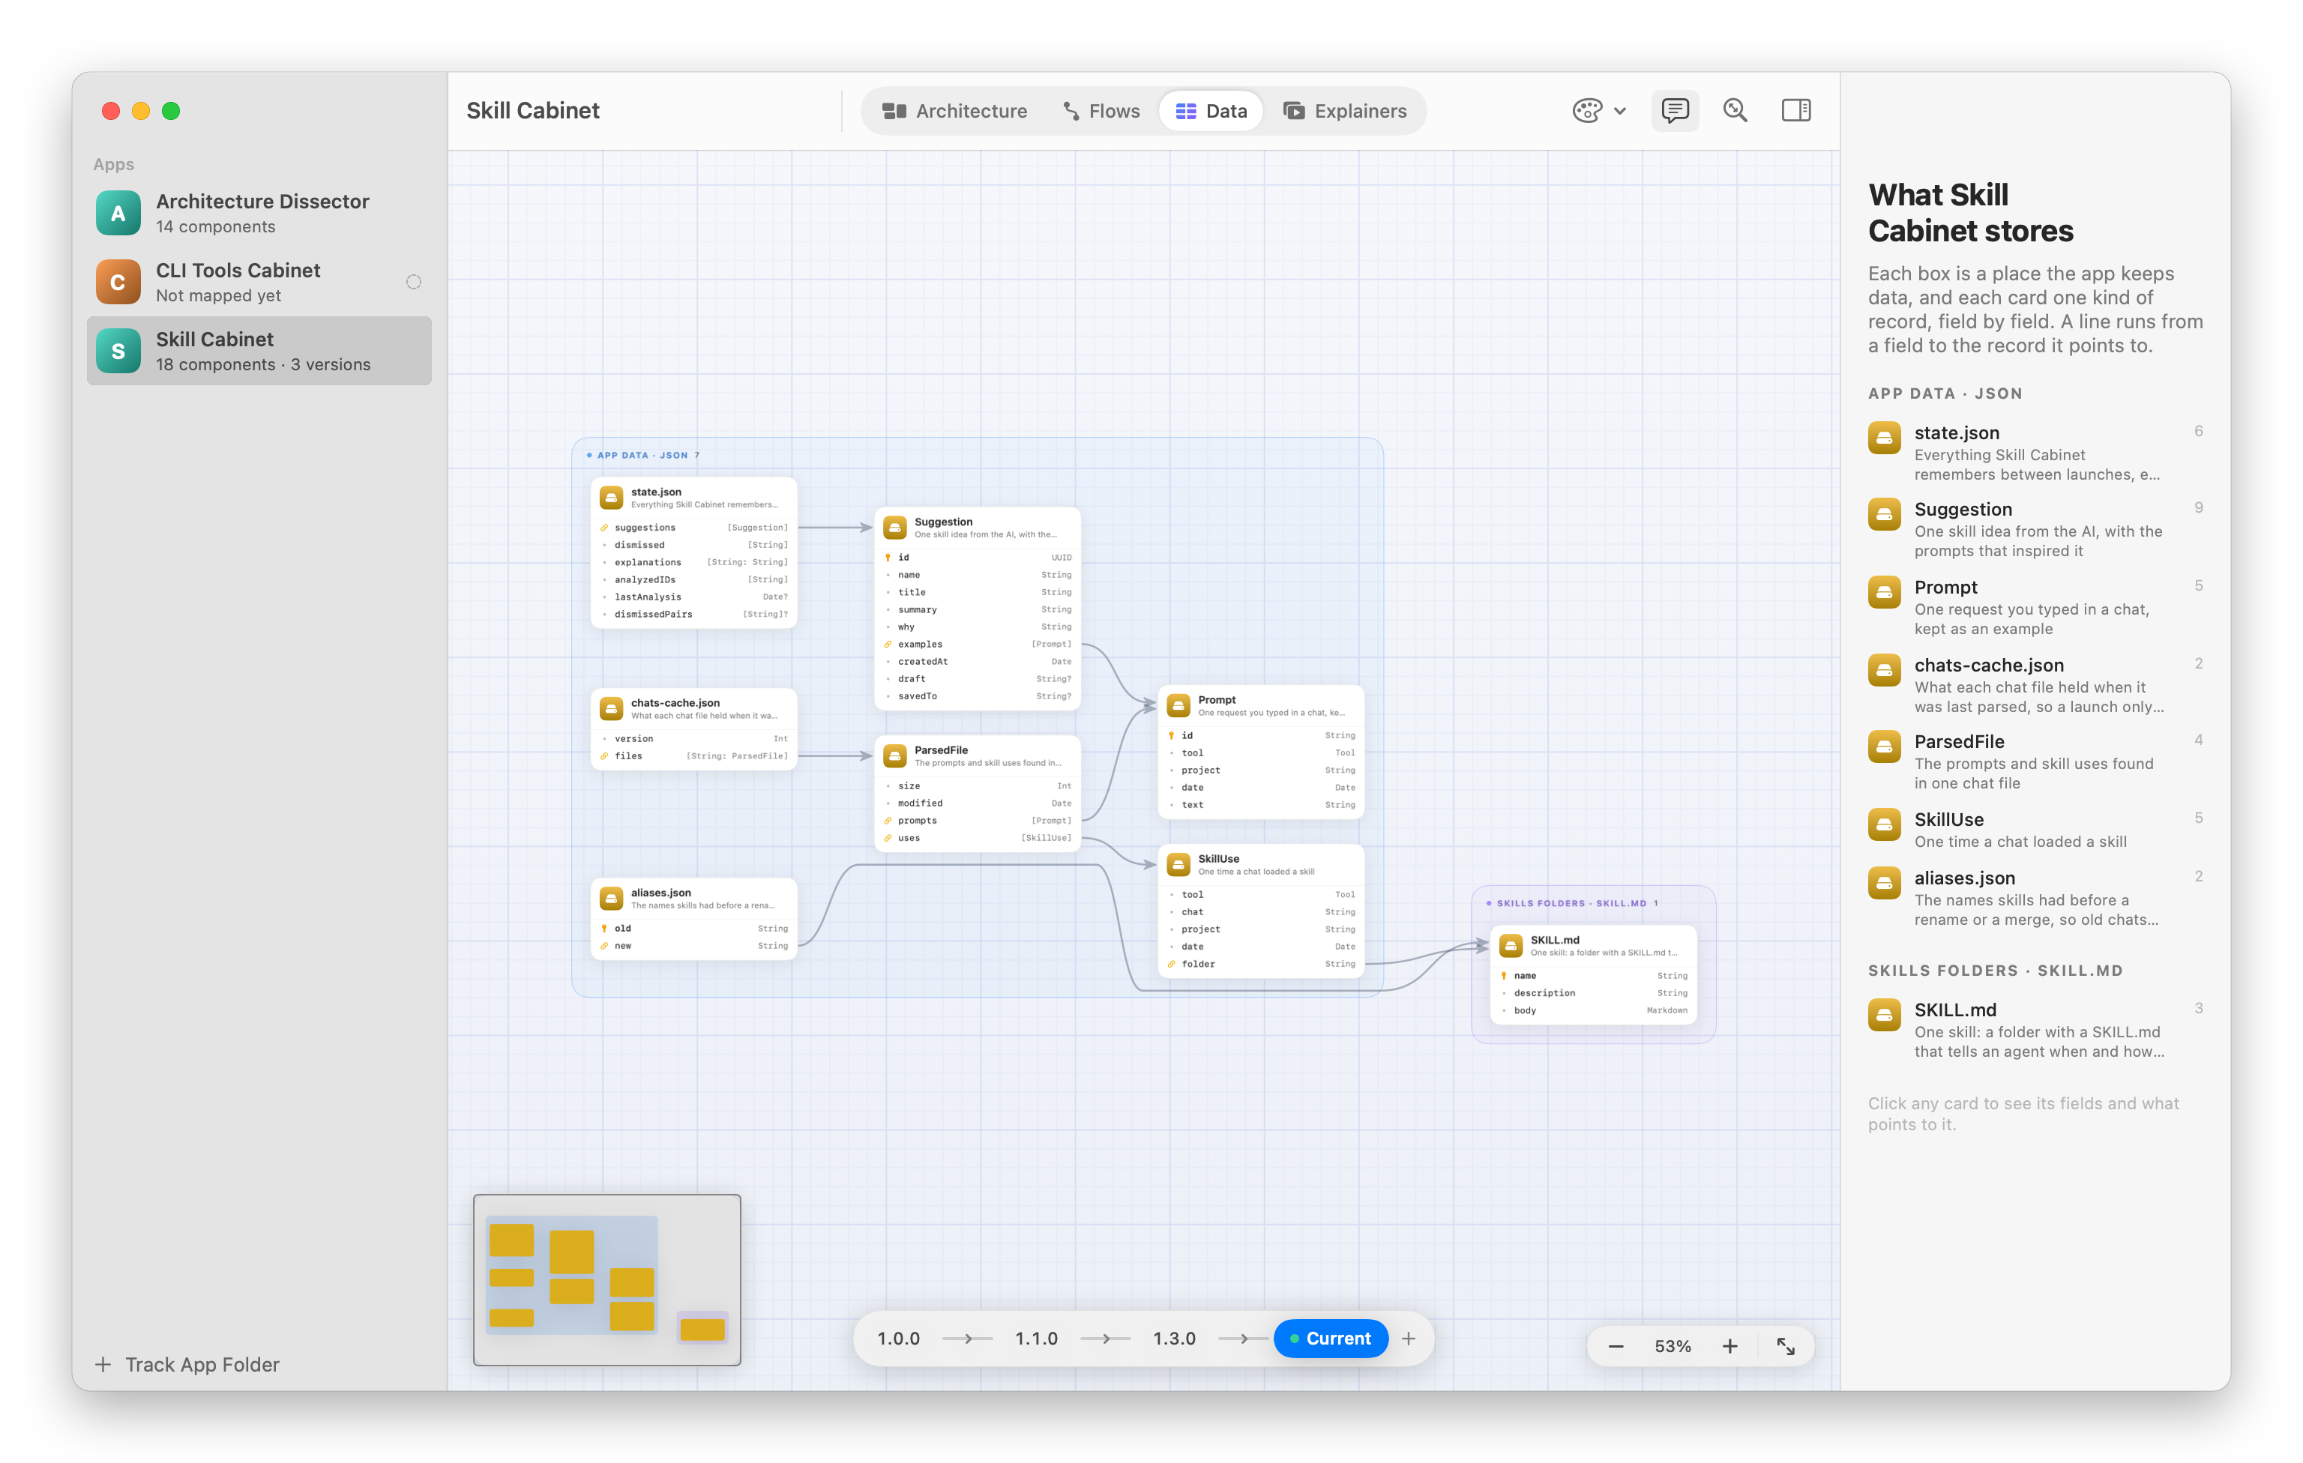The image size is (2303, 1463).
Task: Open Suggestion card icon on canvas
Action: coord(895,527)
